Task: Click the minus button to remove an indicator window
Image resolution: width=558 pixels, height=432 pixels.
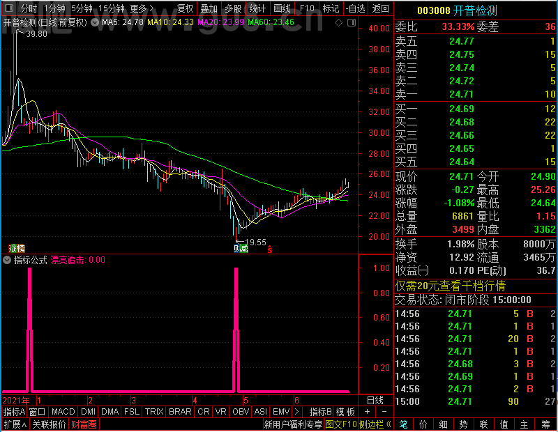Action: click(384, 412)
